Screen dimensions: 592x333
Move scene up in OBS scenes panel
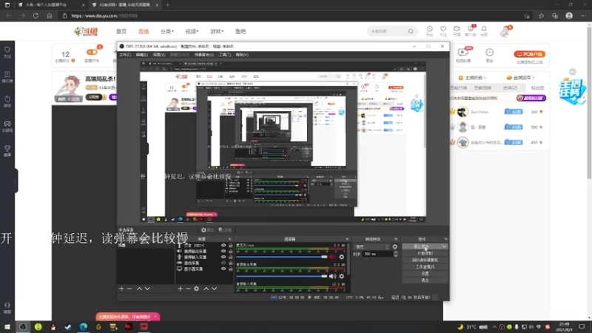point(139,289)
